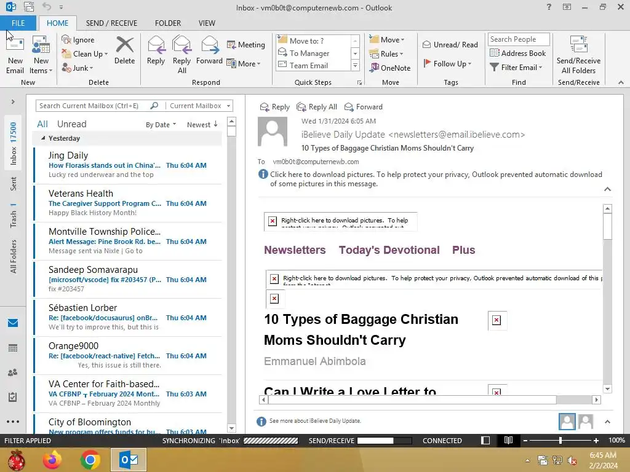Open the Junk email menu
630x472 pixels.
(78, 68)
